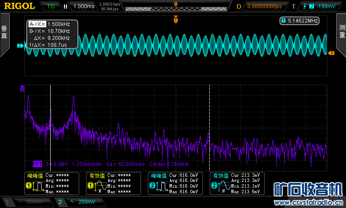346x208 pixels.
Task: Click the frequency counter 5.14622MHz readout
Action: pos(299,21)
